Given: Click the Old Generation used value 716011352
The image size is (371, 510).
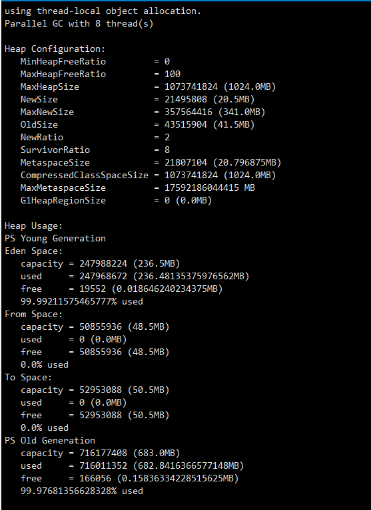Looking at the screenshot, I should point(103,465).
